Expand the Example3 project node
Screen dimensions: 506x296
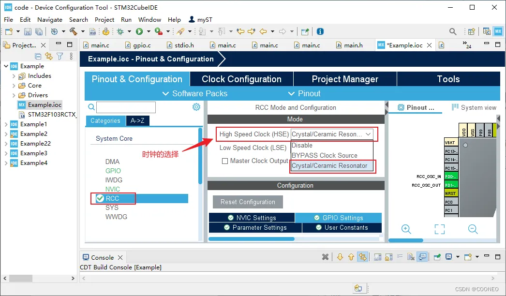tap(6, 153)
